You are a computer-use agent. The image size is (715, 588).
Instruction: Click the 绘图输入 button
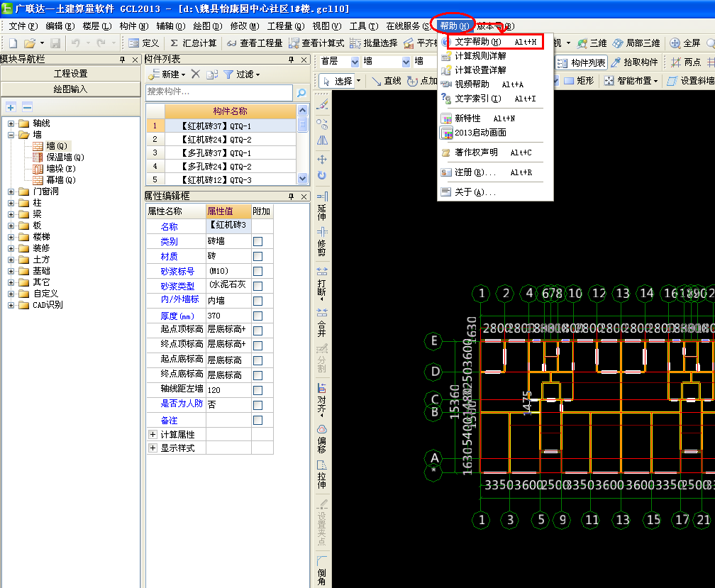[x=71, y=89]
